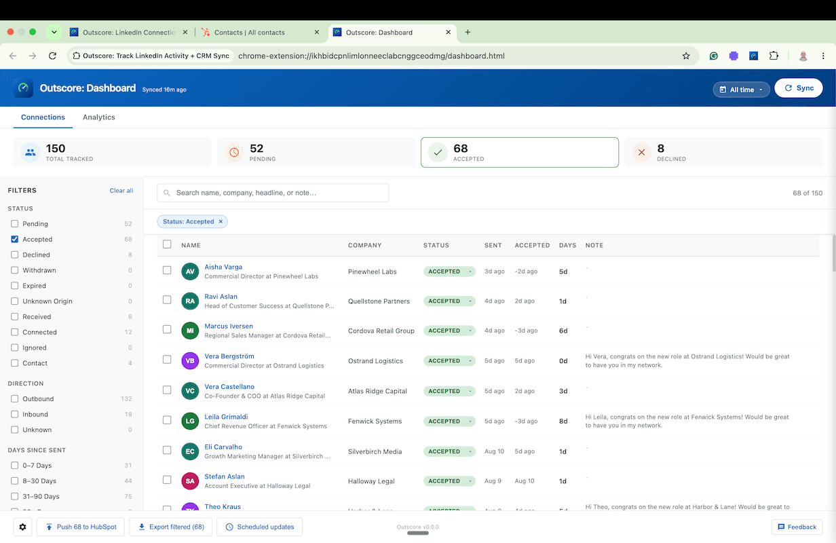Click Push 68 to HubSpot
Screen dimensions: 836x543
tap(81, 527)
